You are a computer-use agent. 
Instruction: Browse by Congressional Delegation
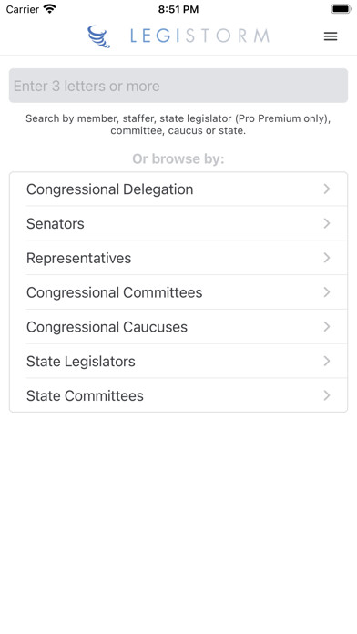click(x=178, y=189)
